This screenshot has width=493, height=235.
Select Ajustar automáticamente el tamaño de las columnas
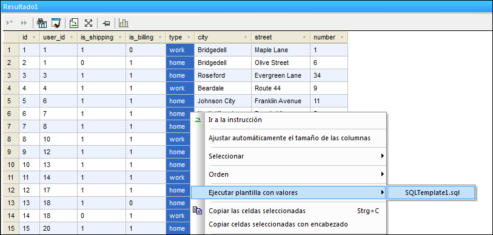tap(289, 138)
